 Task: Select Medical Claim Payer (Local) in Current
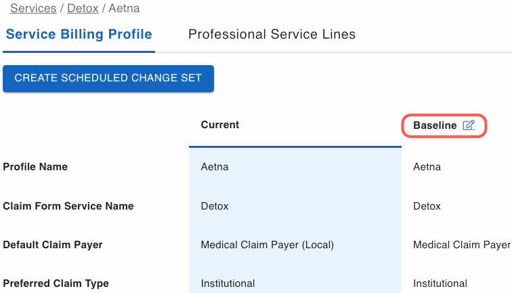click(x=267, y=245)
